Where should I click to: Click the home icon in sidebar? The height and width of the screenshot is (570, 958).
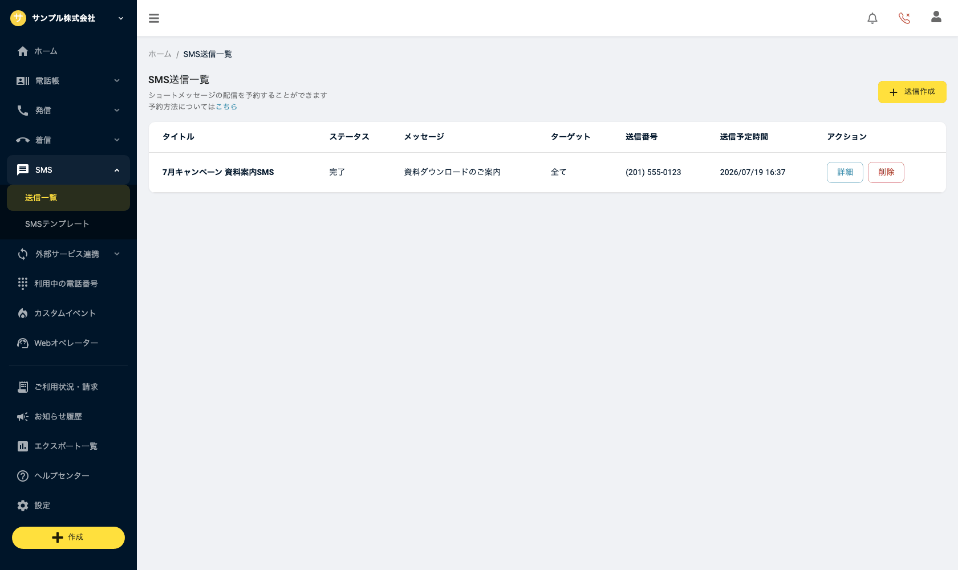pyautogui.click(x=23, y=51)
